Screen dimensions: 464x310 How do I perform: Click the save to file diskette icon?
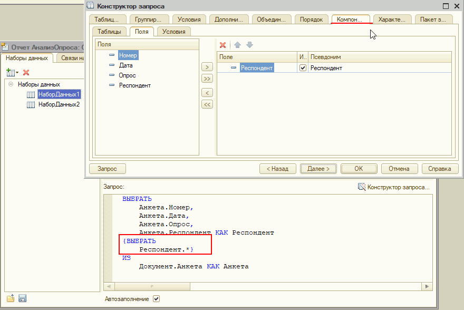click(x=23, y=298)
